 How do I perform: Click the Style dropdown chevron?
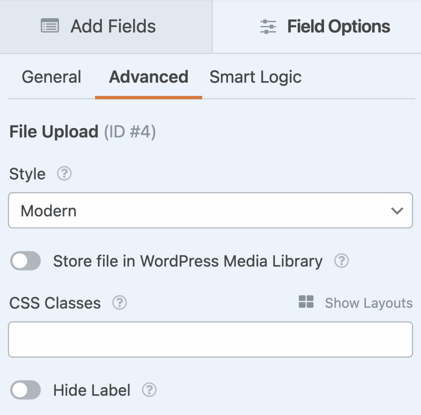(397, 210)
